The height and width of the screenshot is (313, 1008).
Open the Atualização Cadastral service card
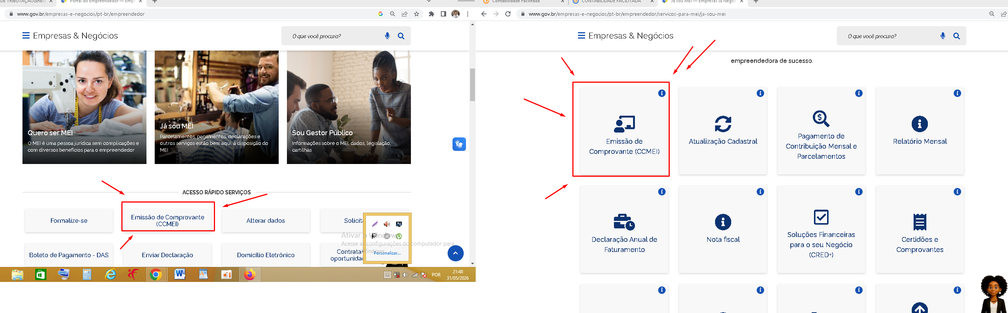pos(723,130)
